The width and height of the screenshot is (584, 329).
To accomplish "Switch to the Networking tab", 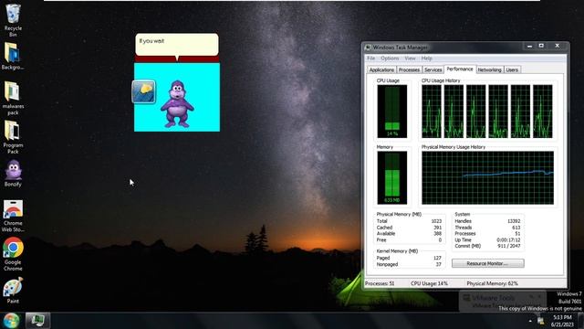I will point(489,69).
